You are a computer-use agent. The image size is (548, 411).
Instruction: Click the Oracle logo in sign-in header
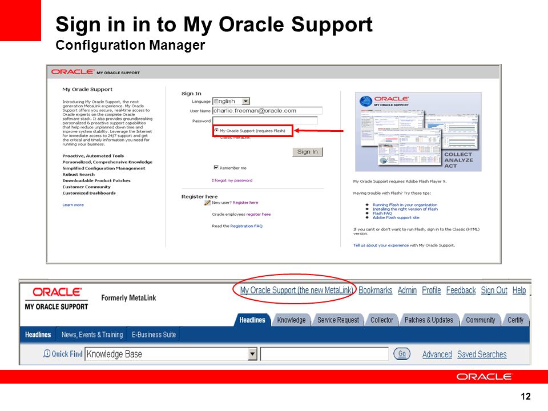72,72
